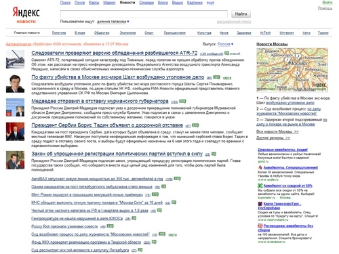Go to Карты service tab
The width and height of the screenshot is (339, 254).
click(94, 3)
